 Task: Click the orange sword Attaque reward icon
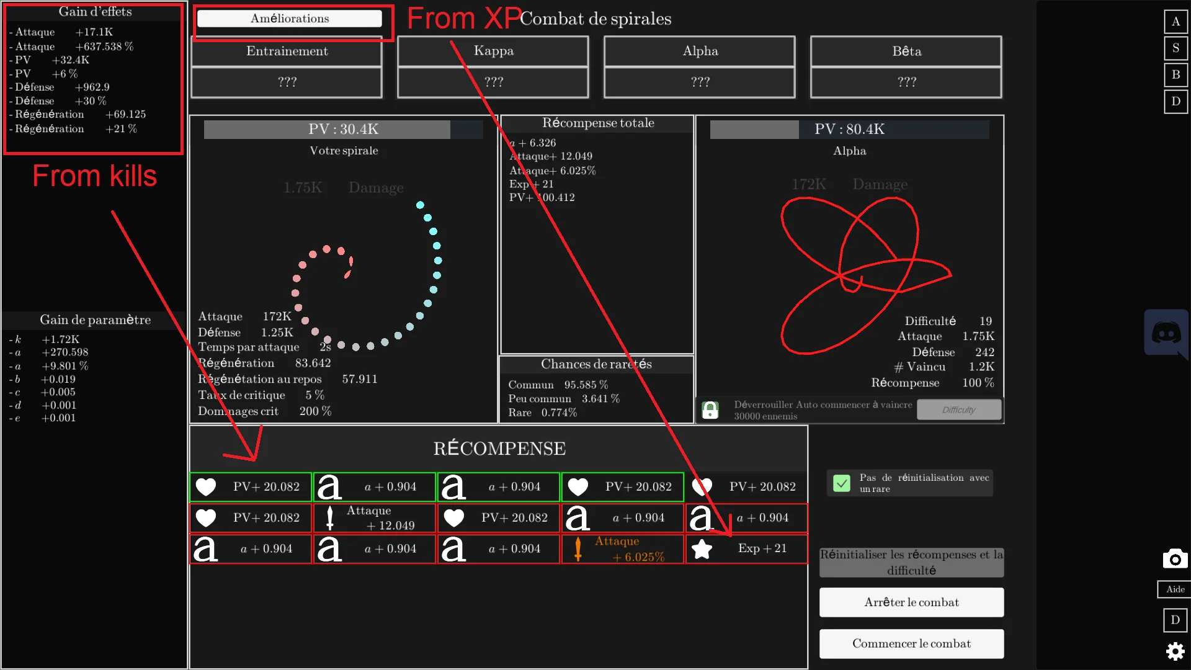tap(578, 549)
